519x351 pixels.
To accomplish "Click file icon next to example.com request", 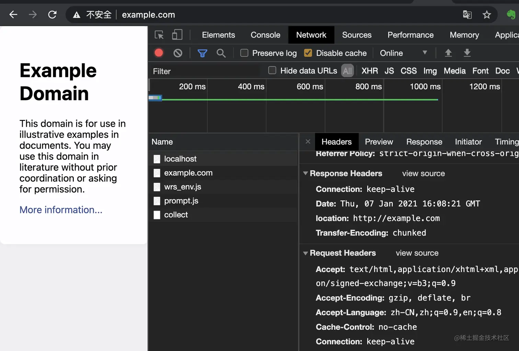I will (157, 173).
